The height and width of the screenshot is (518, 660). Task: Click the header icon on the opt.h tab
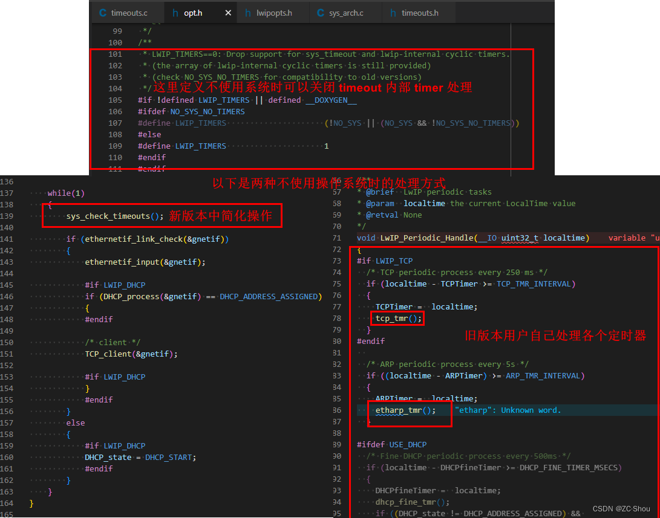click(175, 12)
